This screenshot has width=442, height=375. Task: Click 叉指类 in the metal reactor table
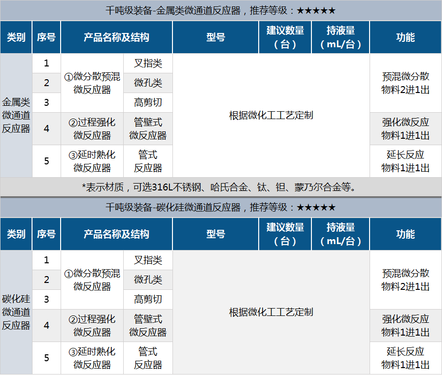[x=148, y=63]
